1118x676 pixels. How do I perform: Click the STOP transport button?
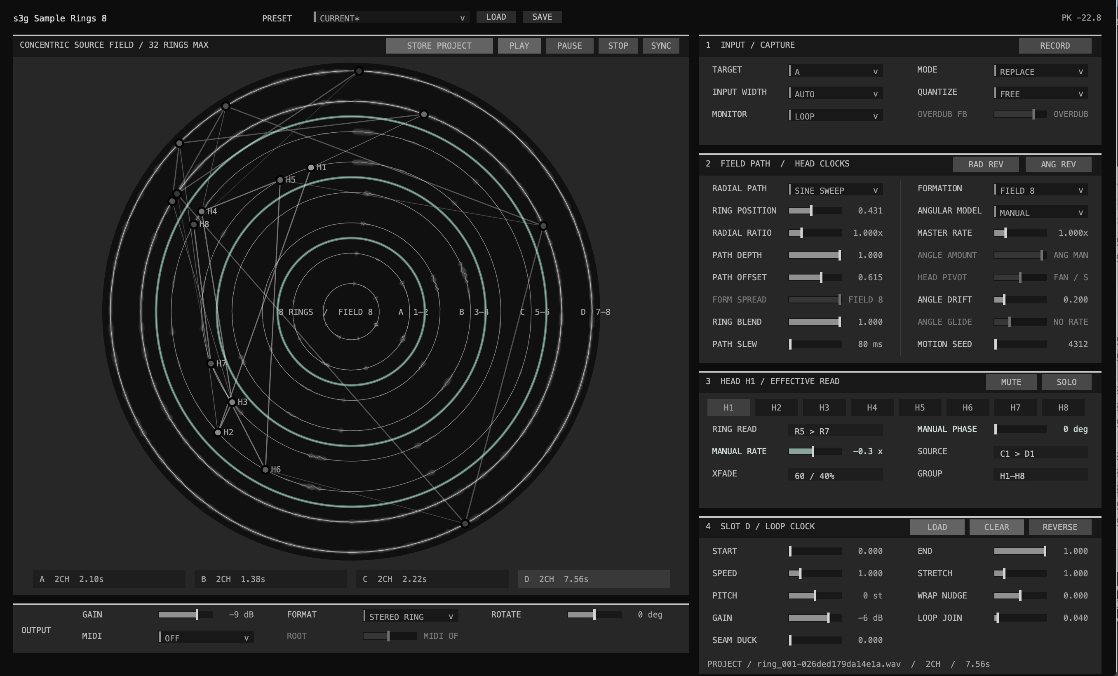pos(618,46)
